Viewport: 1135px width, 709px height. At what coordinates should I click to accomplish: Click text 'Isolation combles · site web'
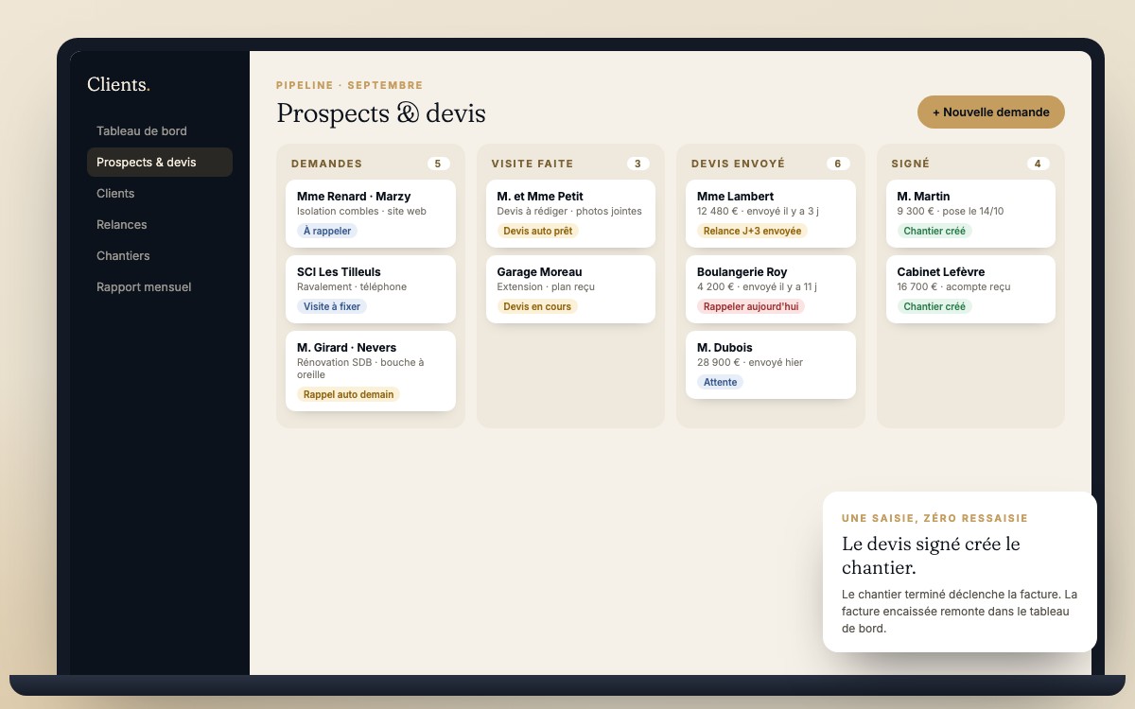361,212
